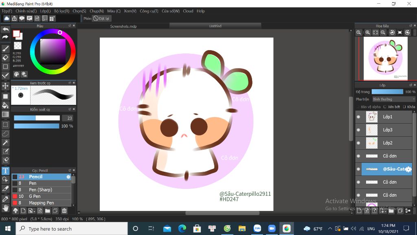Pick the rectangular Select tool
This screenshot has height=235, width=417.
(x=5, y=124)
